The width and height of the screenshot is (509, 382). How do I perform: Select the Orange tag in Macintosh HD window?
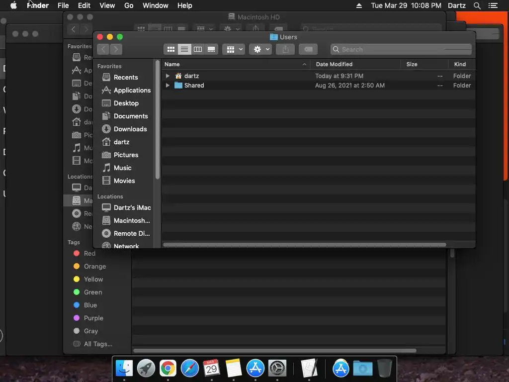[x=90, y=267]
